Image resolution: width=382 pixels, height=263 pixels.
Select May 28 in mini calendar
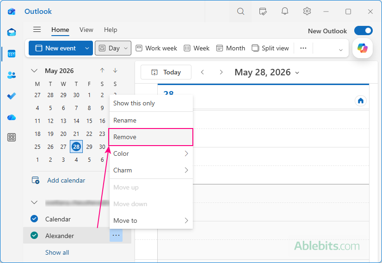click(76, 147)
